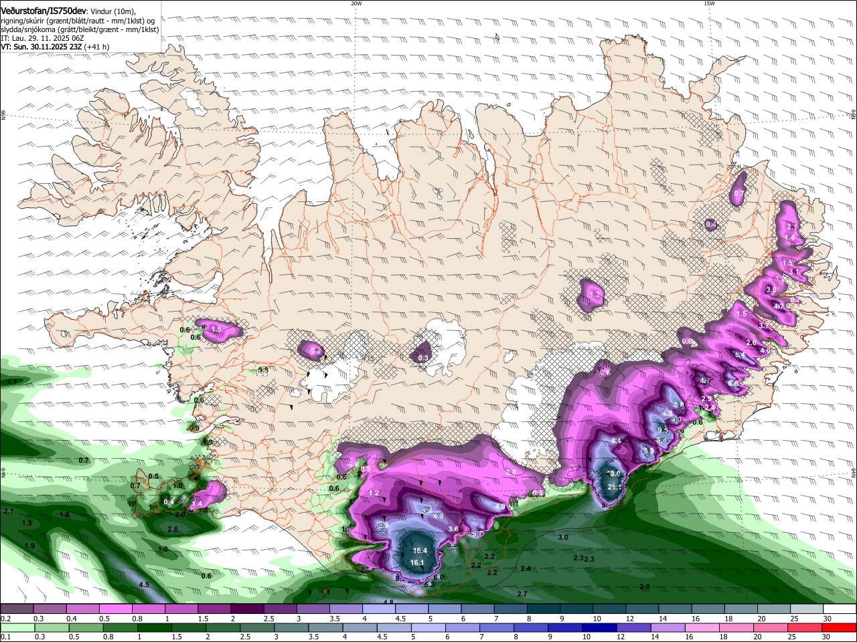Pick the bright pink 0.5 snow scale swatch
Image resolution: width=857 pixels, height=642 pixels.
115,609
